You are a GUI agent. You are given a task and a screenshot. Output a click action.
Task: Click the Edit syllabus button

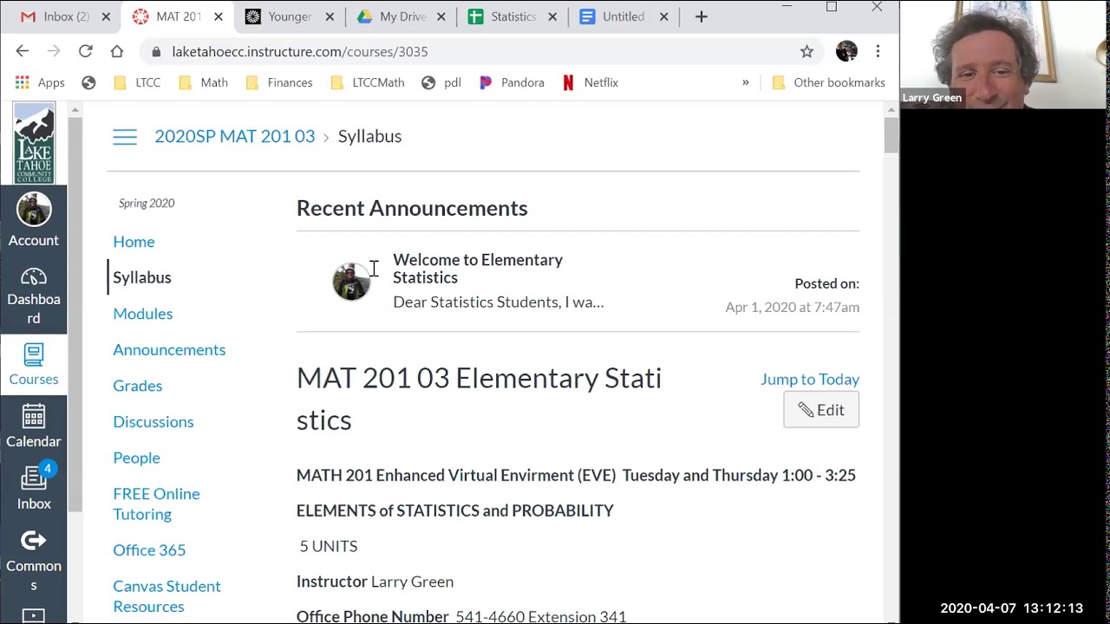coord(821,410)
